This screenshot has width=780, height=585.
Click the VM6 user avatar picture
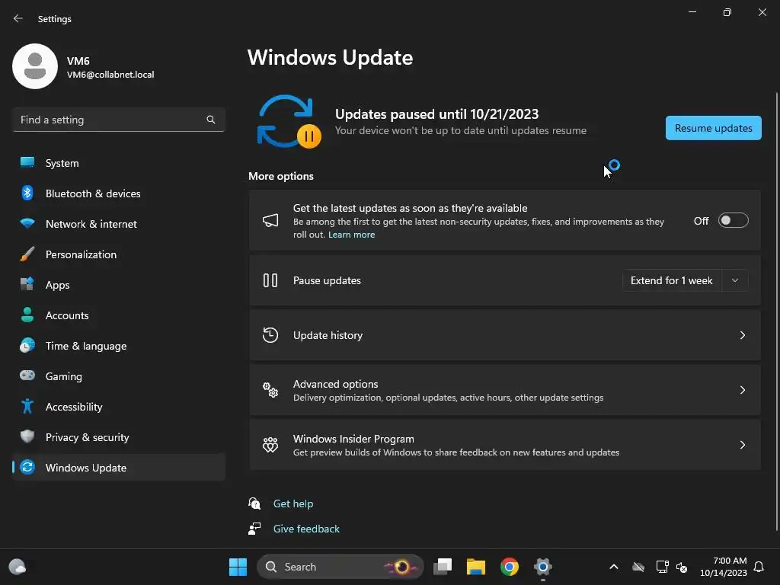35,66
